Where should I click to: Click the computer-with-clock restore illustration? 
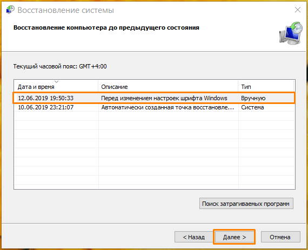coord(291,33)
